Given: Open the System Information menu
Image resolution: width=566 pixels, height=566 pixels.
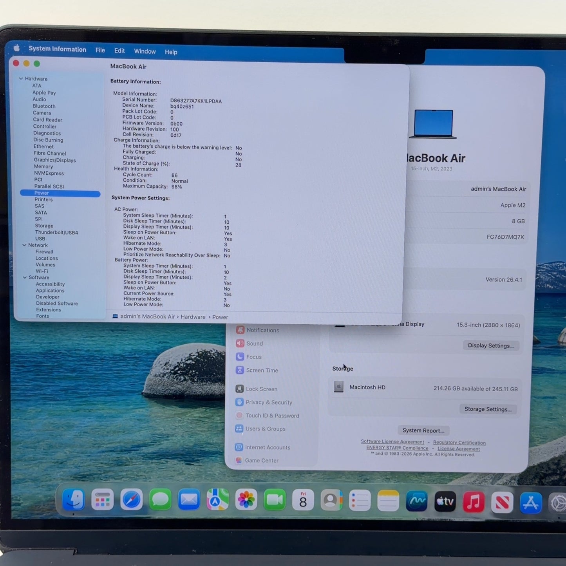Looking at the screenshot, I should 58,49.
